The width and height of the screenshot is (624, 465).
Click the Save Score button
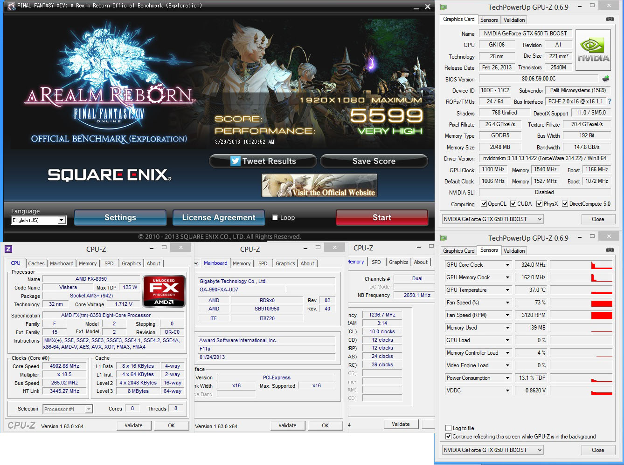(x=374, y=161)
